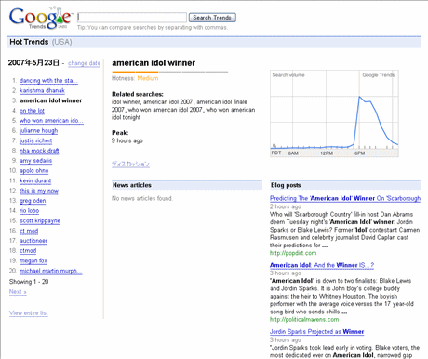Open 'dancing with the sta...' trend
Image resolution: width=428 pixels, height=359 pixels.
coord(48,81)
